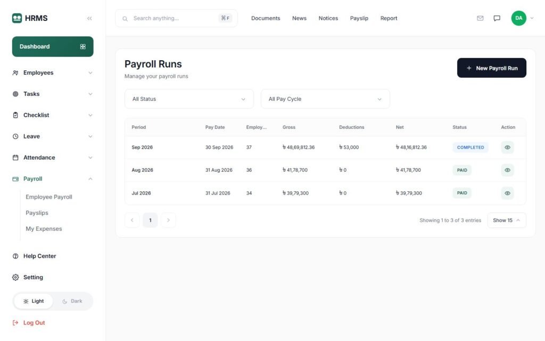Open the Payslip menu item
545x341 pixels.
point(359,18)
